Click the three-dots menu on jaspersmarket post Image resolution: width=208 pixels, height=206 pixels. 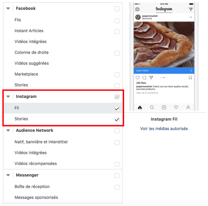pos(191,17)
